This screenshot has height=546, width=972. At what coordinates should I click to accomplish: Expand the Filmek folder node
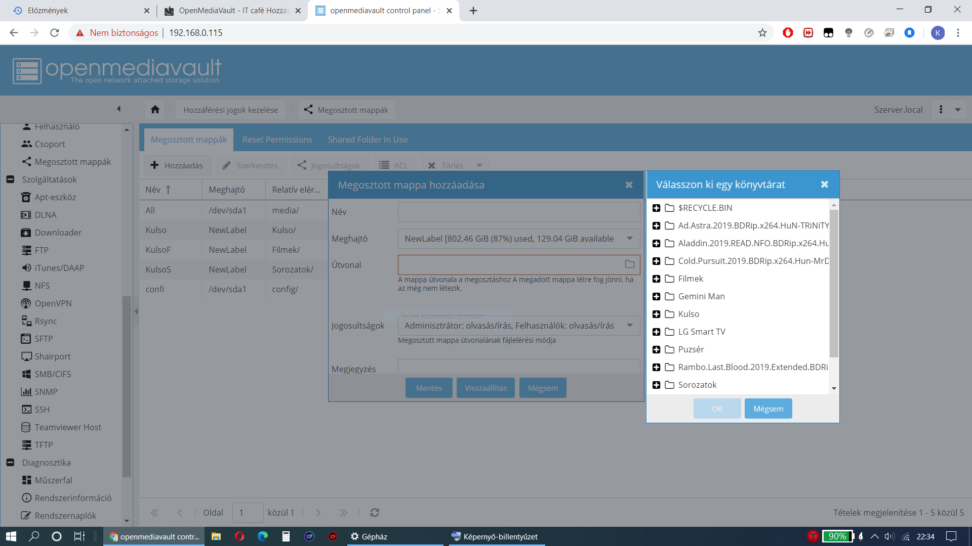coord(656,279)
